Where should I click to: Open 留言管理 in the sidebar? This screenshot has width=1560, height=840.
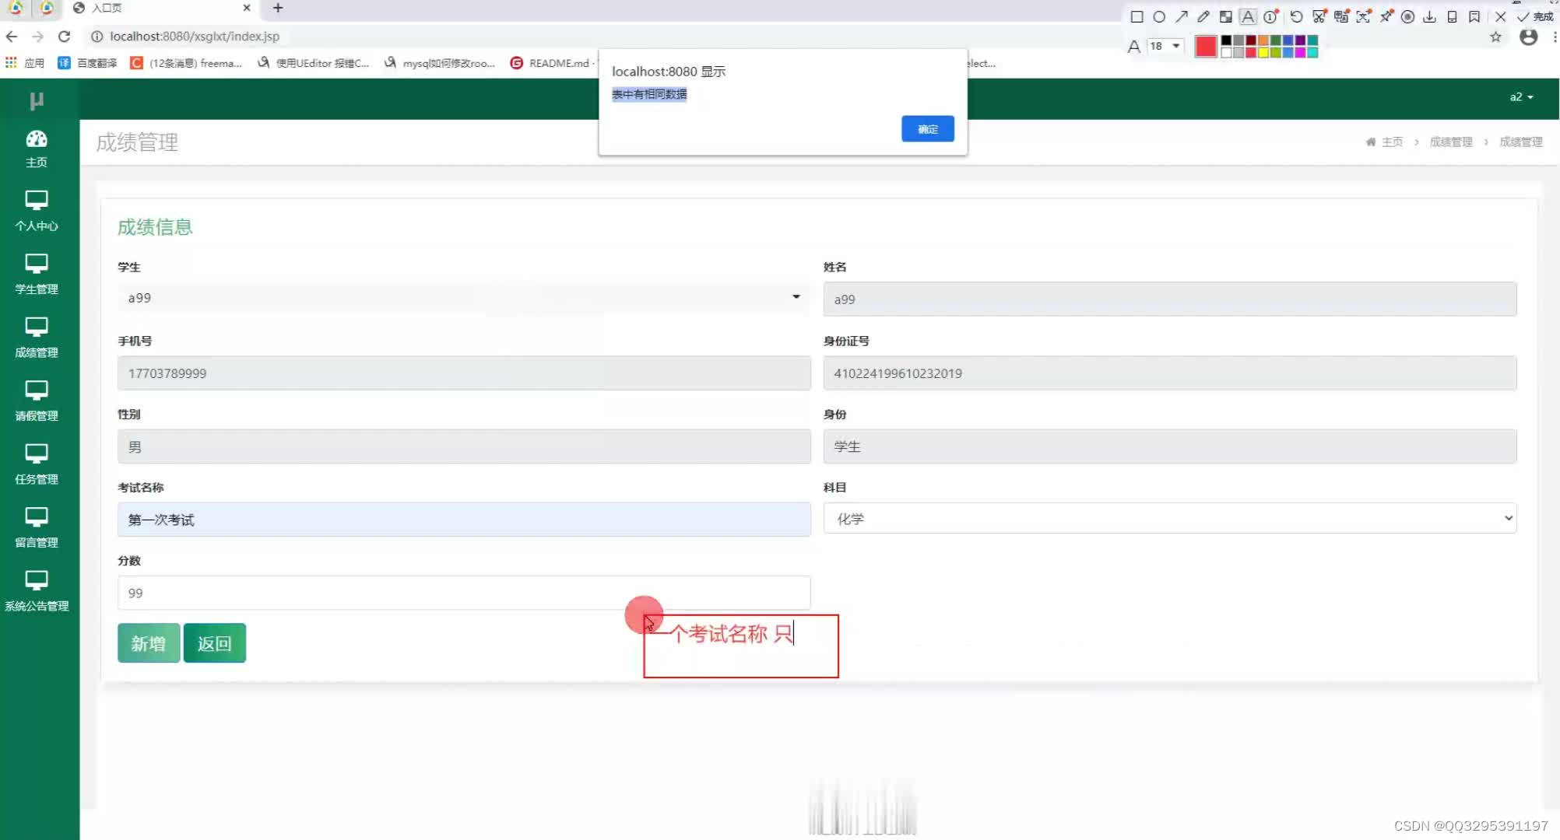coord(37,527)
